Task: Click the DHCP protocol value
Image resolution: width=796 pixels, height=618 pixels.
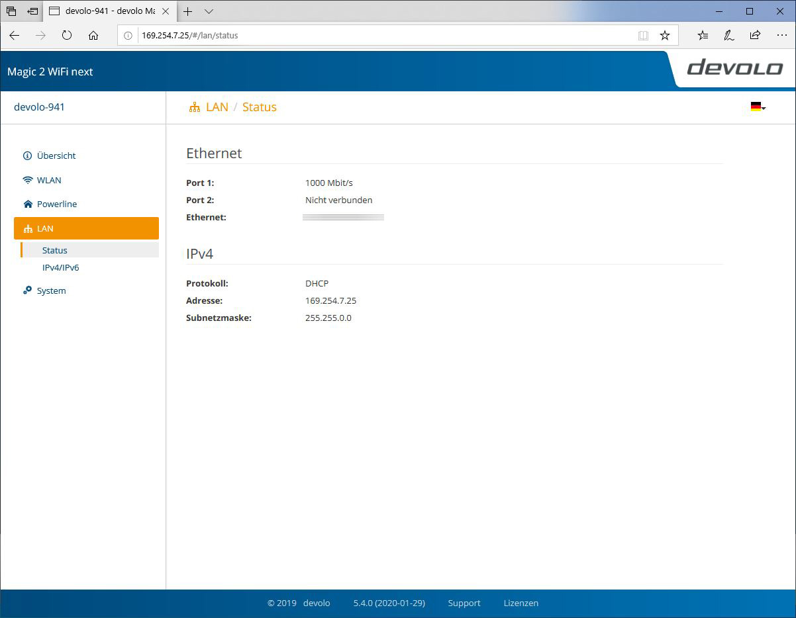Action: (317, 283)
